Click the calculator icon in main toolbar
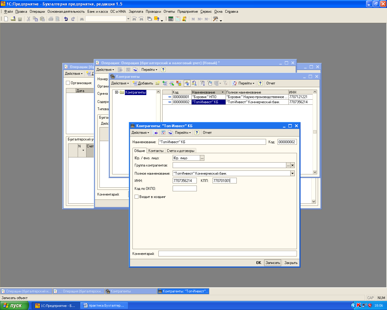Image resolution: width=387 pixels, height=310 pixels. tap(171, 19)
